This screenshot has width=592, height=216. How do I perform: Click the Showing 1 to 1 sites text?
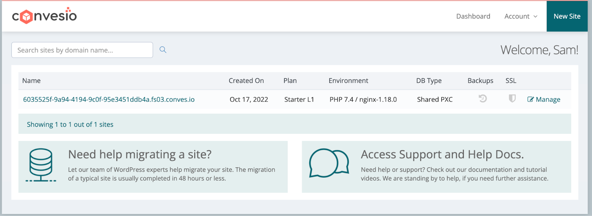tap(70, 124)
